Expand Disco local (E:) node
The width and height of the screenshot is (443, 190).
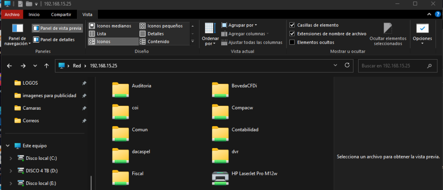[x=10, y=183]
